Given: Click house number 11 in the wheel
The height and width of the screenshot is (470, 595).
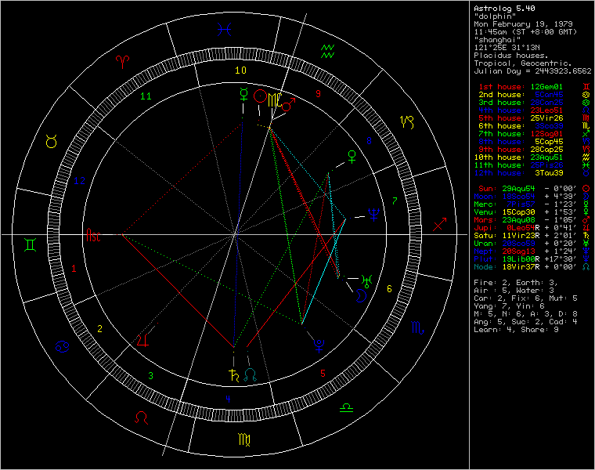Looking at the screenshot, I should [145, 96].
